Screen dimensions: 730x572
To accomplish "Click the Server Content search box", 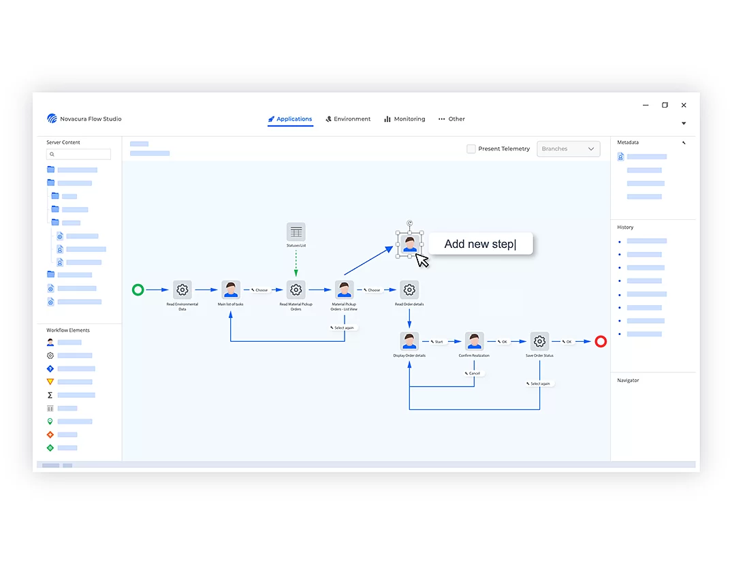I will pyautogui.click(x=78, y=154).
